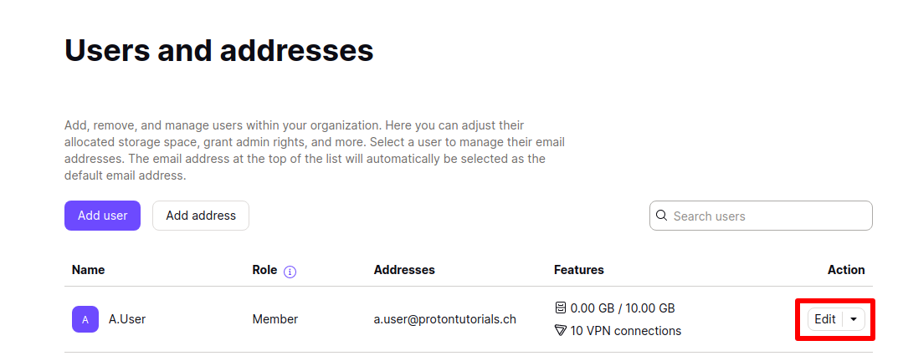Click the storage disk icon
Viewport: 903px width, 361px height.
[561, 308]
